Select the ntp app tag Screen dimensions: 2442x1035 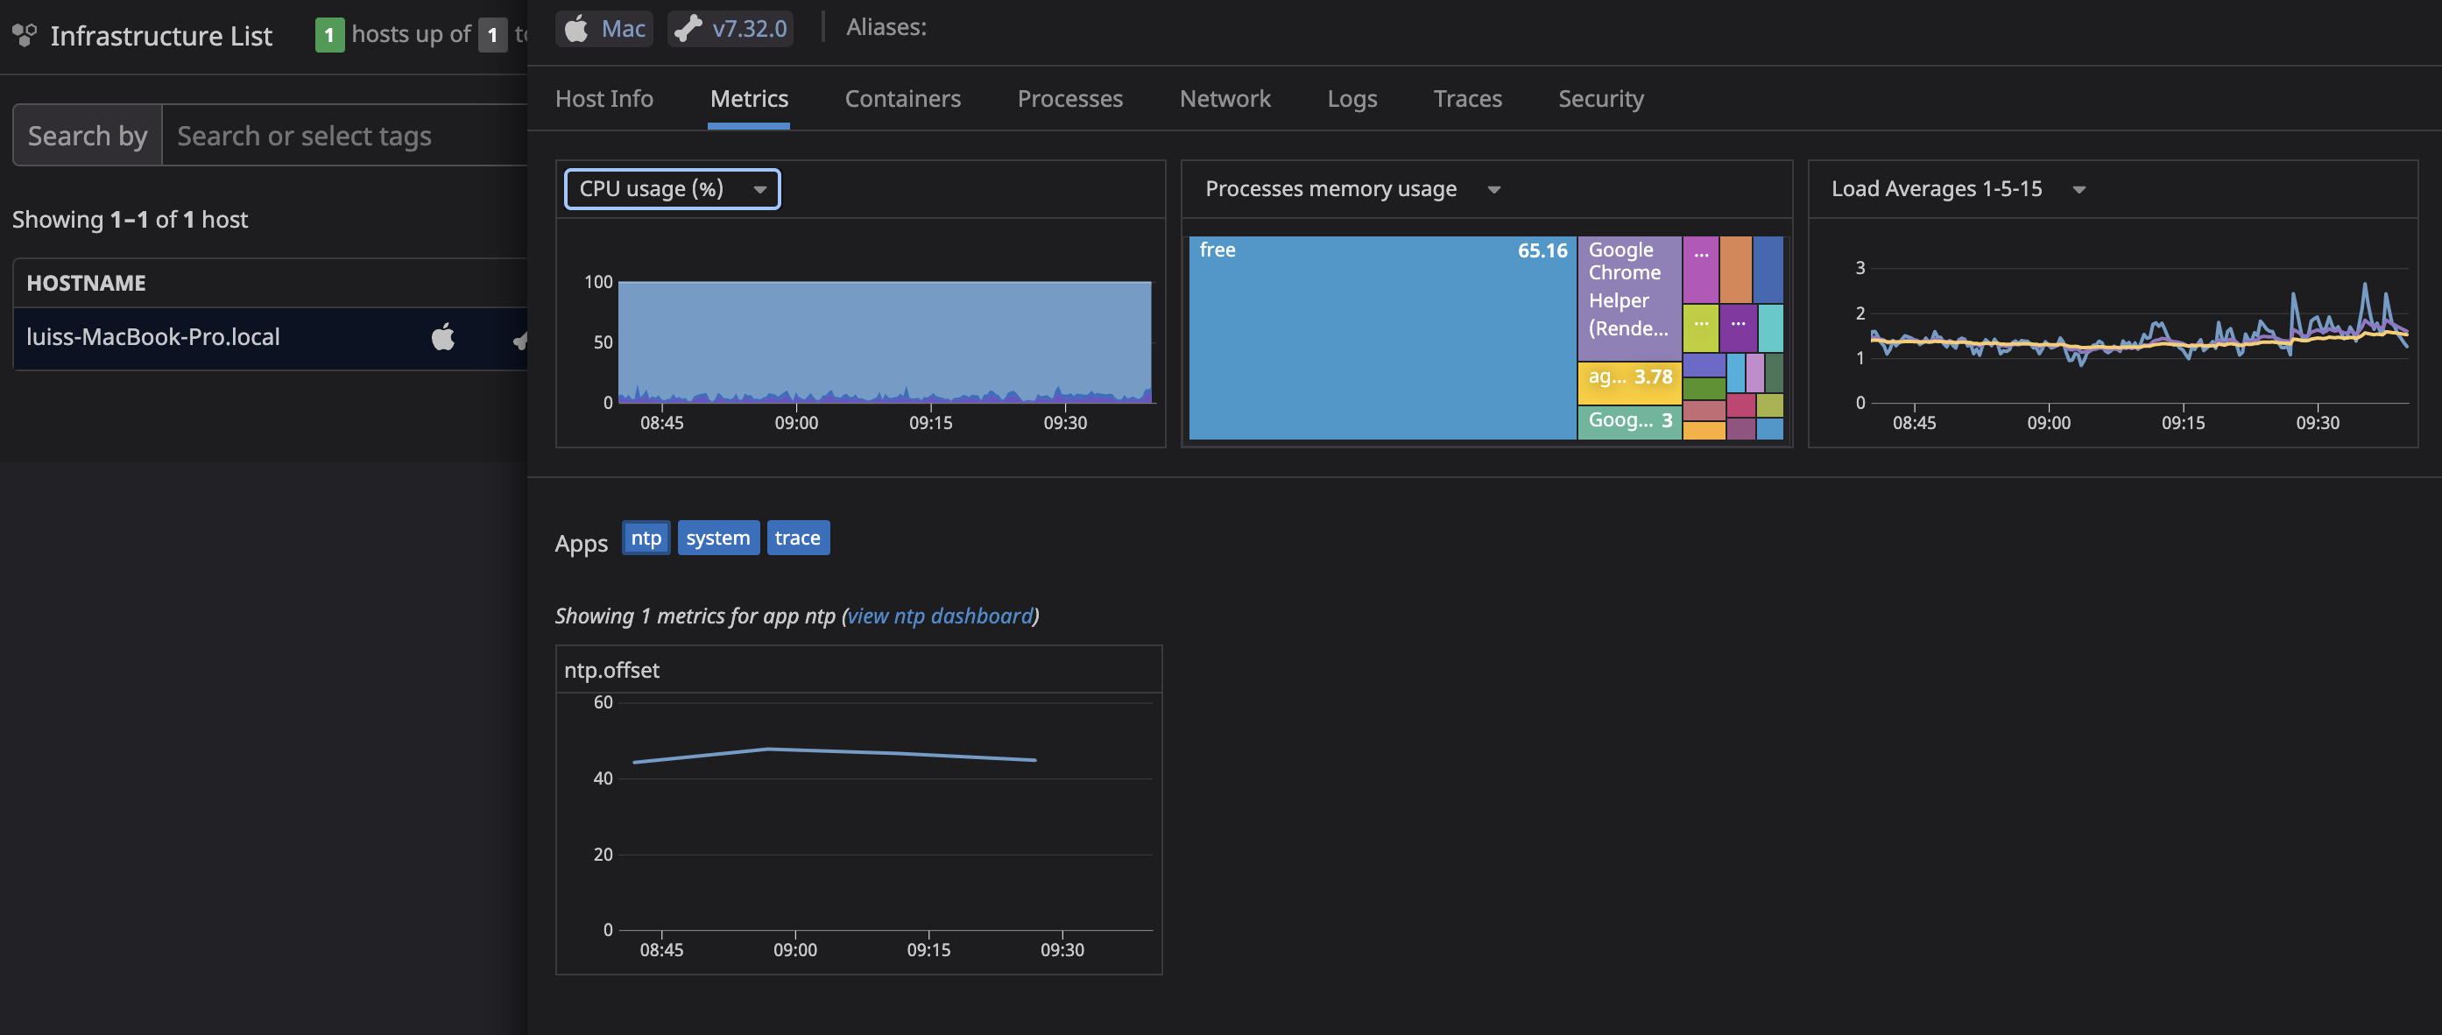(x=646, y=538)
